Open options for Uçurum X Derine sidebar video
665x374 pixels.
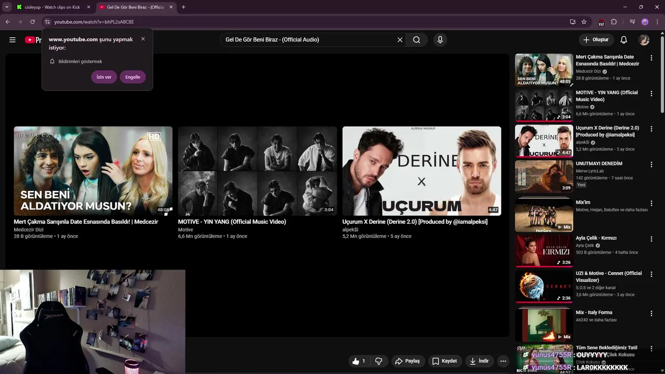tap(651, 129)
